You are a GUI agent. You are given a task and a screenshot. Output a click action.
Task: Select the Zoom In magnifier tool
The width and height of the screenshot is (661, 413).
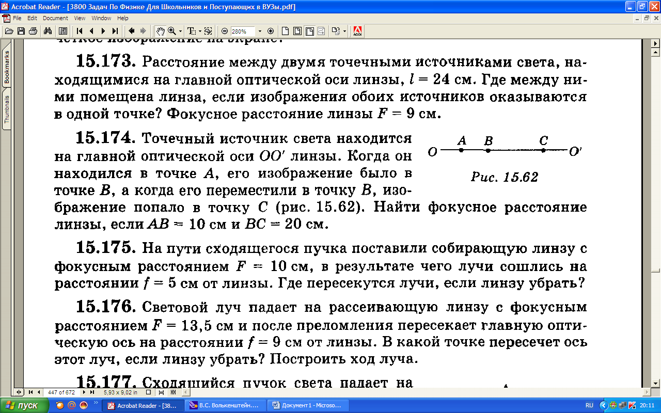(x=171, y=31)
